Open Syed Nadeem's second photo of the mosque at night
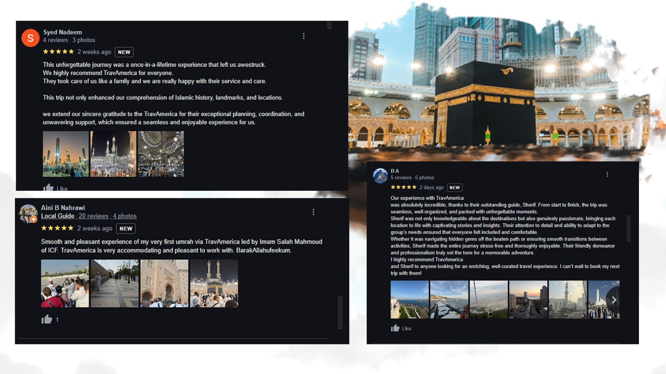Image resolution: width=666 pixels, height=374 pixels. coord(113,154)
